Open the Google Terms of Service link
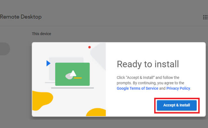Viewport: 208px width, 128px height. coord(137,88)
